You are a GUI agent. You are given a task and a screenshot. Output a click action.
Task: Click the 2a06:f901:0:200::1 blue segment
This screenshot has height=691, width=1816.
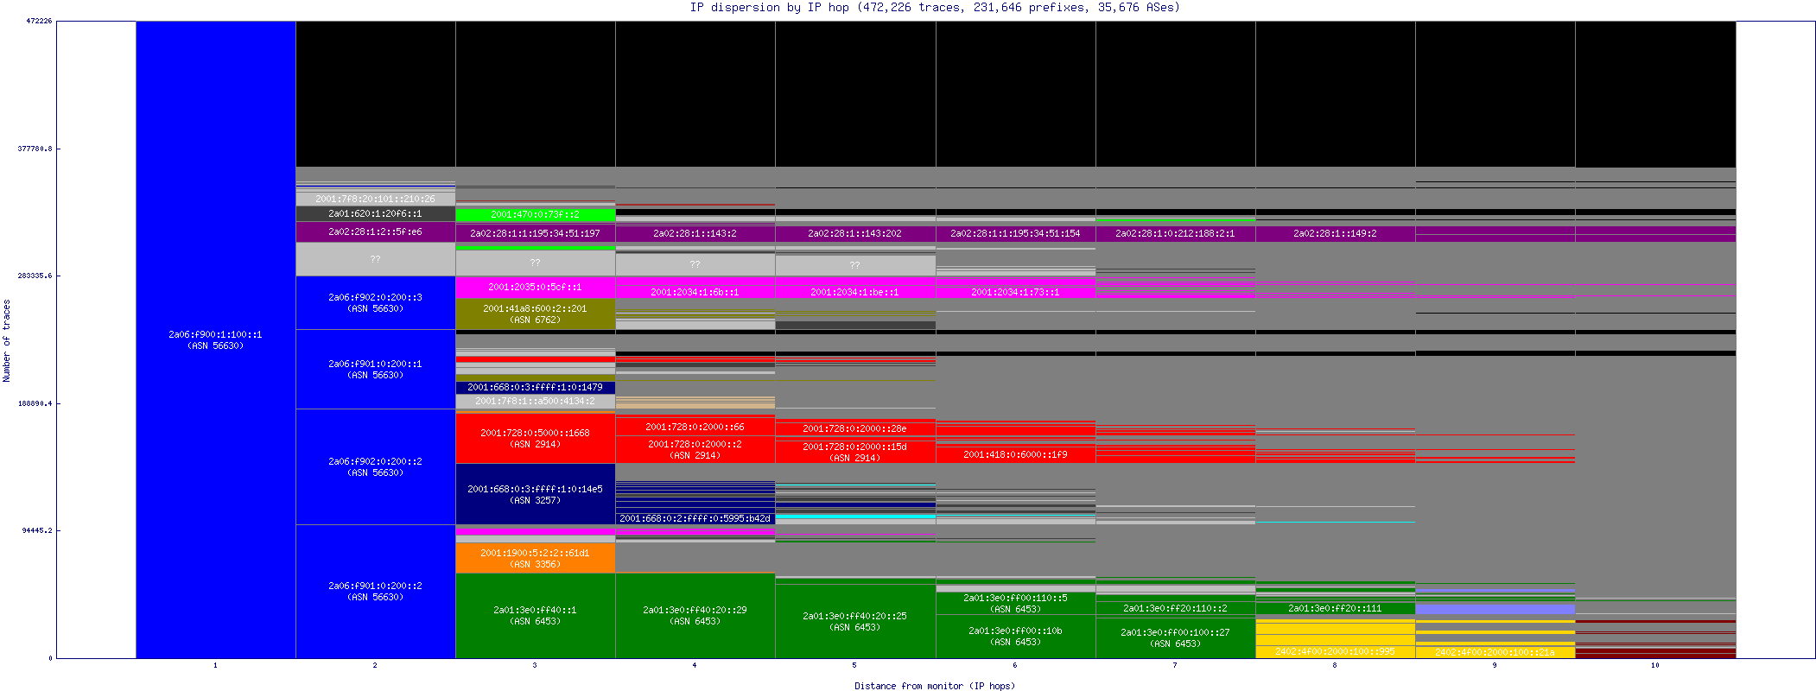[375, 369]
